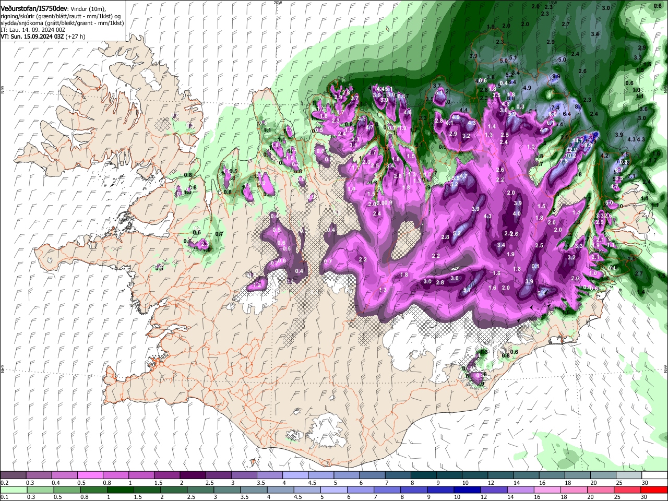Click the darkest purple swatch right of the snow-scale 2 label

[x=192, y=475]
